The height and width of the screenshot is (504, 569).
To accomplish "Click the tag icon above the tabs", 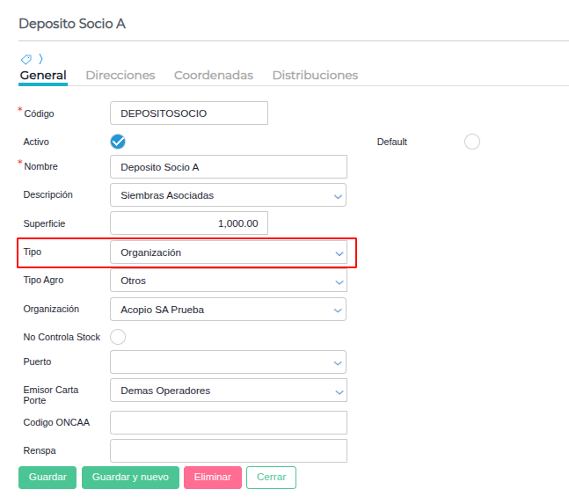I will (x=26, y=59).
